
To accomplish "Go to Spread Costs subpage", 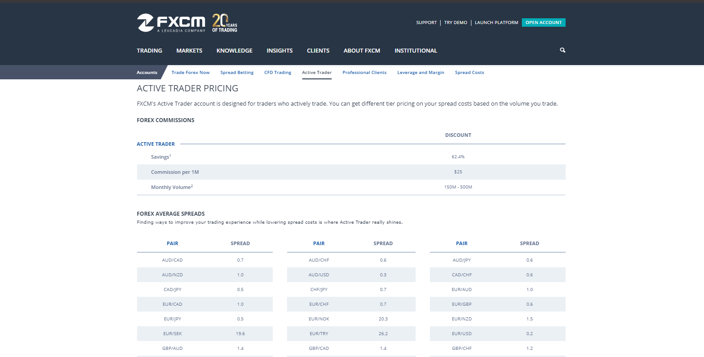I will (470, 73).
